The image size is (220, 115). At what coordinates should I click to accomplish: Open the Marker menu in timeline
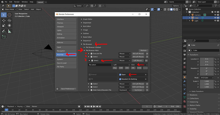[x=34, y=106]
